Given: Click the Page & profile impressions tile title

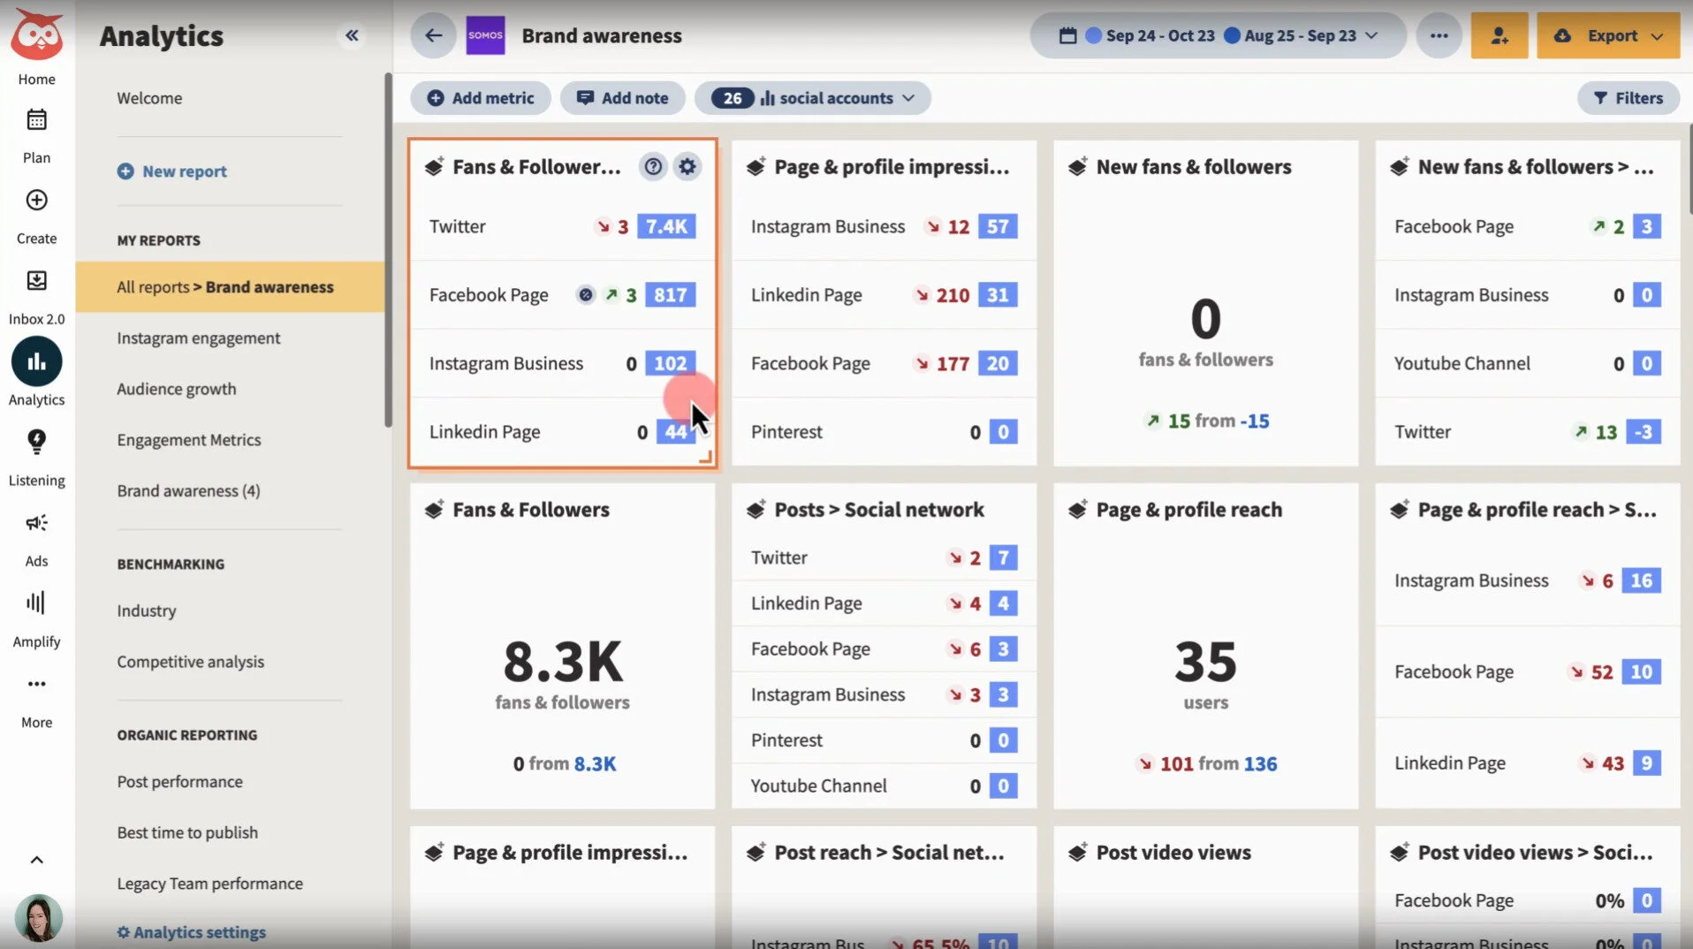Looking at the screenshot, I should [892, 166].
